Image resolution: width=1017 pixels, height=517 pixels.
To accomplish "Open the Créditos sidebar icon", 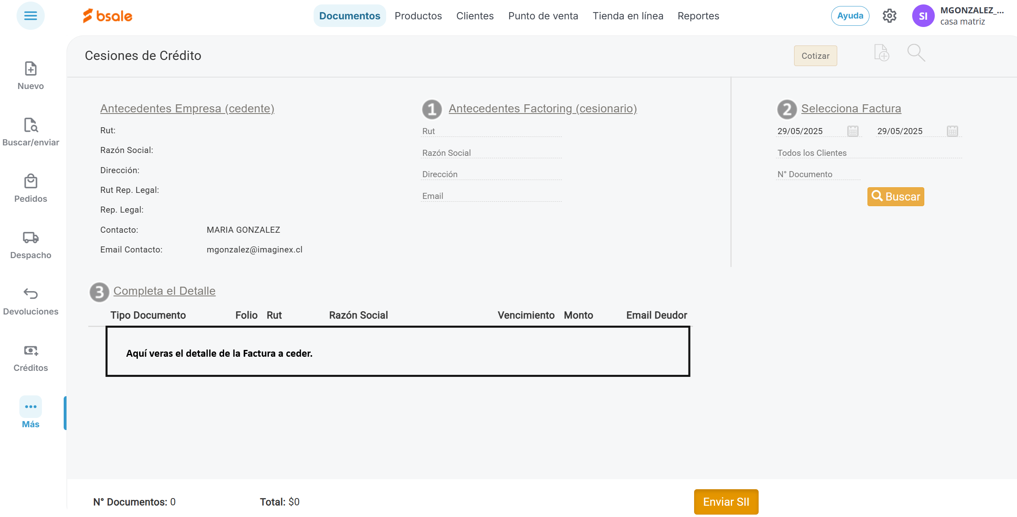I will 31,351.
